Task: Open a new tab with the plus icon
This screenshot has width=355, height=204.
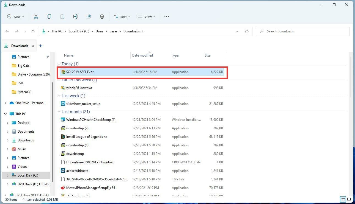Action: 41,46
